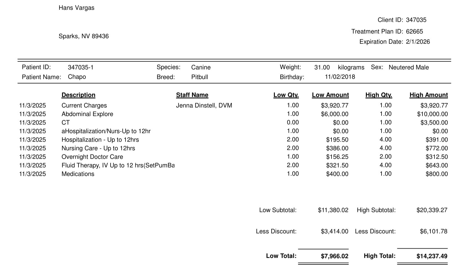This screenshot has width=470, height=265.
Task: Click the client name Hans Vargas
Action: [76, 8]
